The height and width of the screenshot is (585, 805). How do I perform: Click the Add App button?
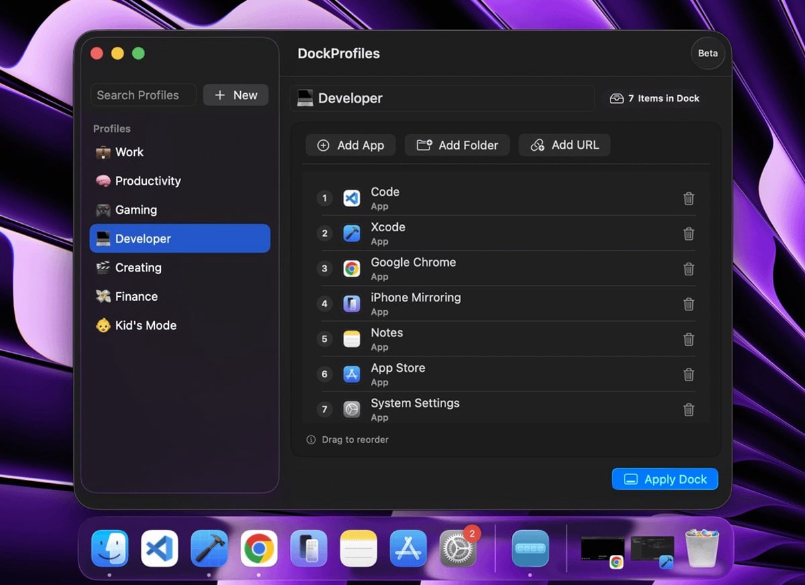click(x=350, y=145)
